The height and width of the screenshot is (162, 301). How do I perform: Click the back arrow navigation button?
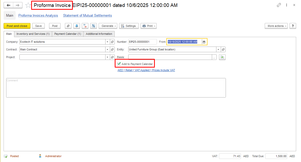8,5
